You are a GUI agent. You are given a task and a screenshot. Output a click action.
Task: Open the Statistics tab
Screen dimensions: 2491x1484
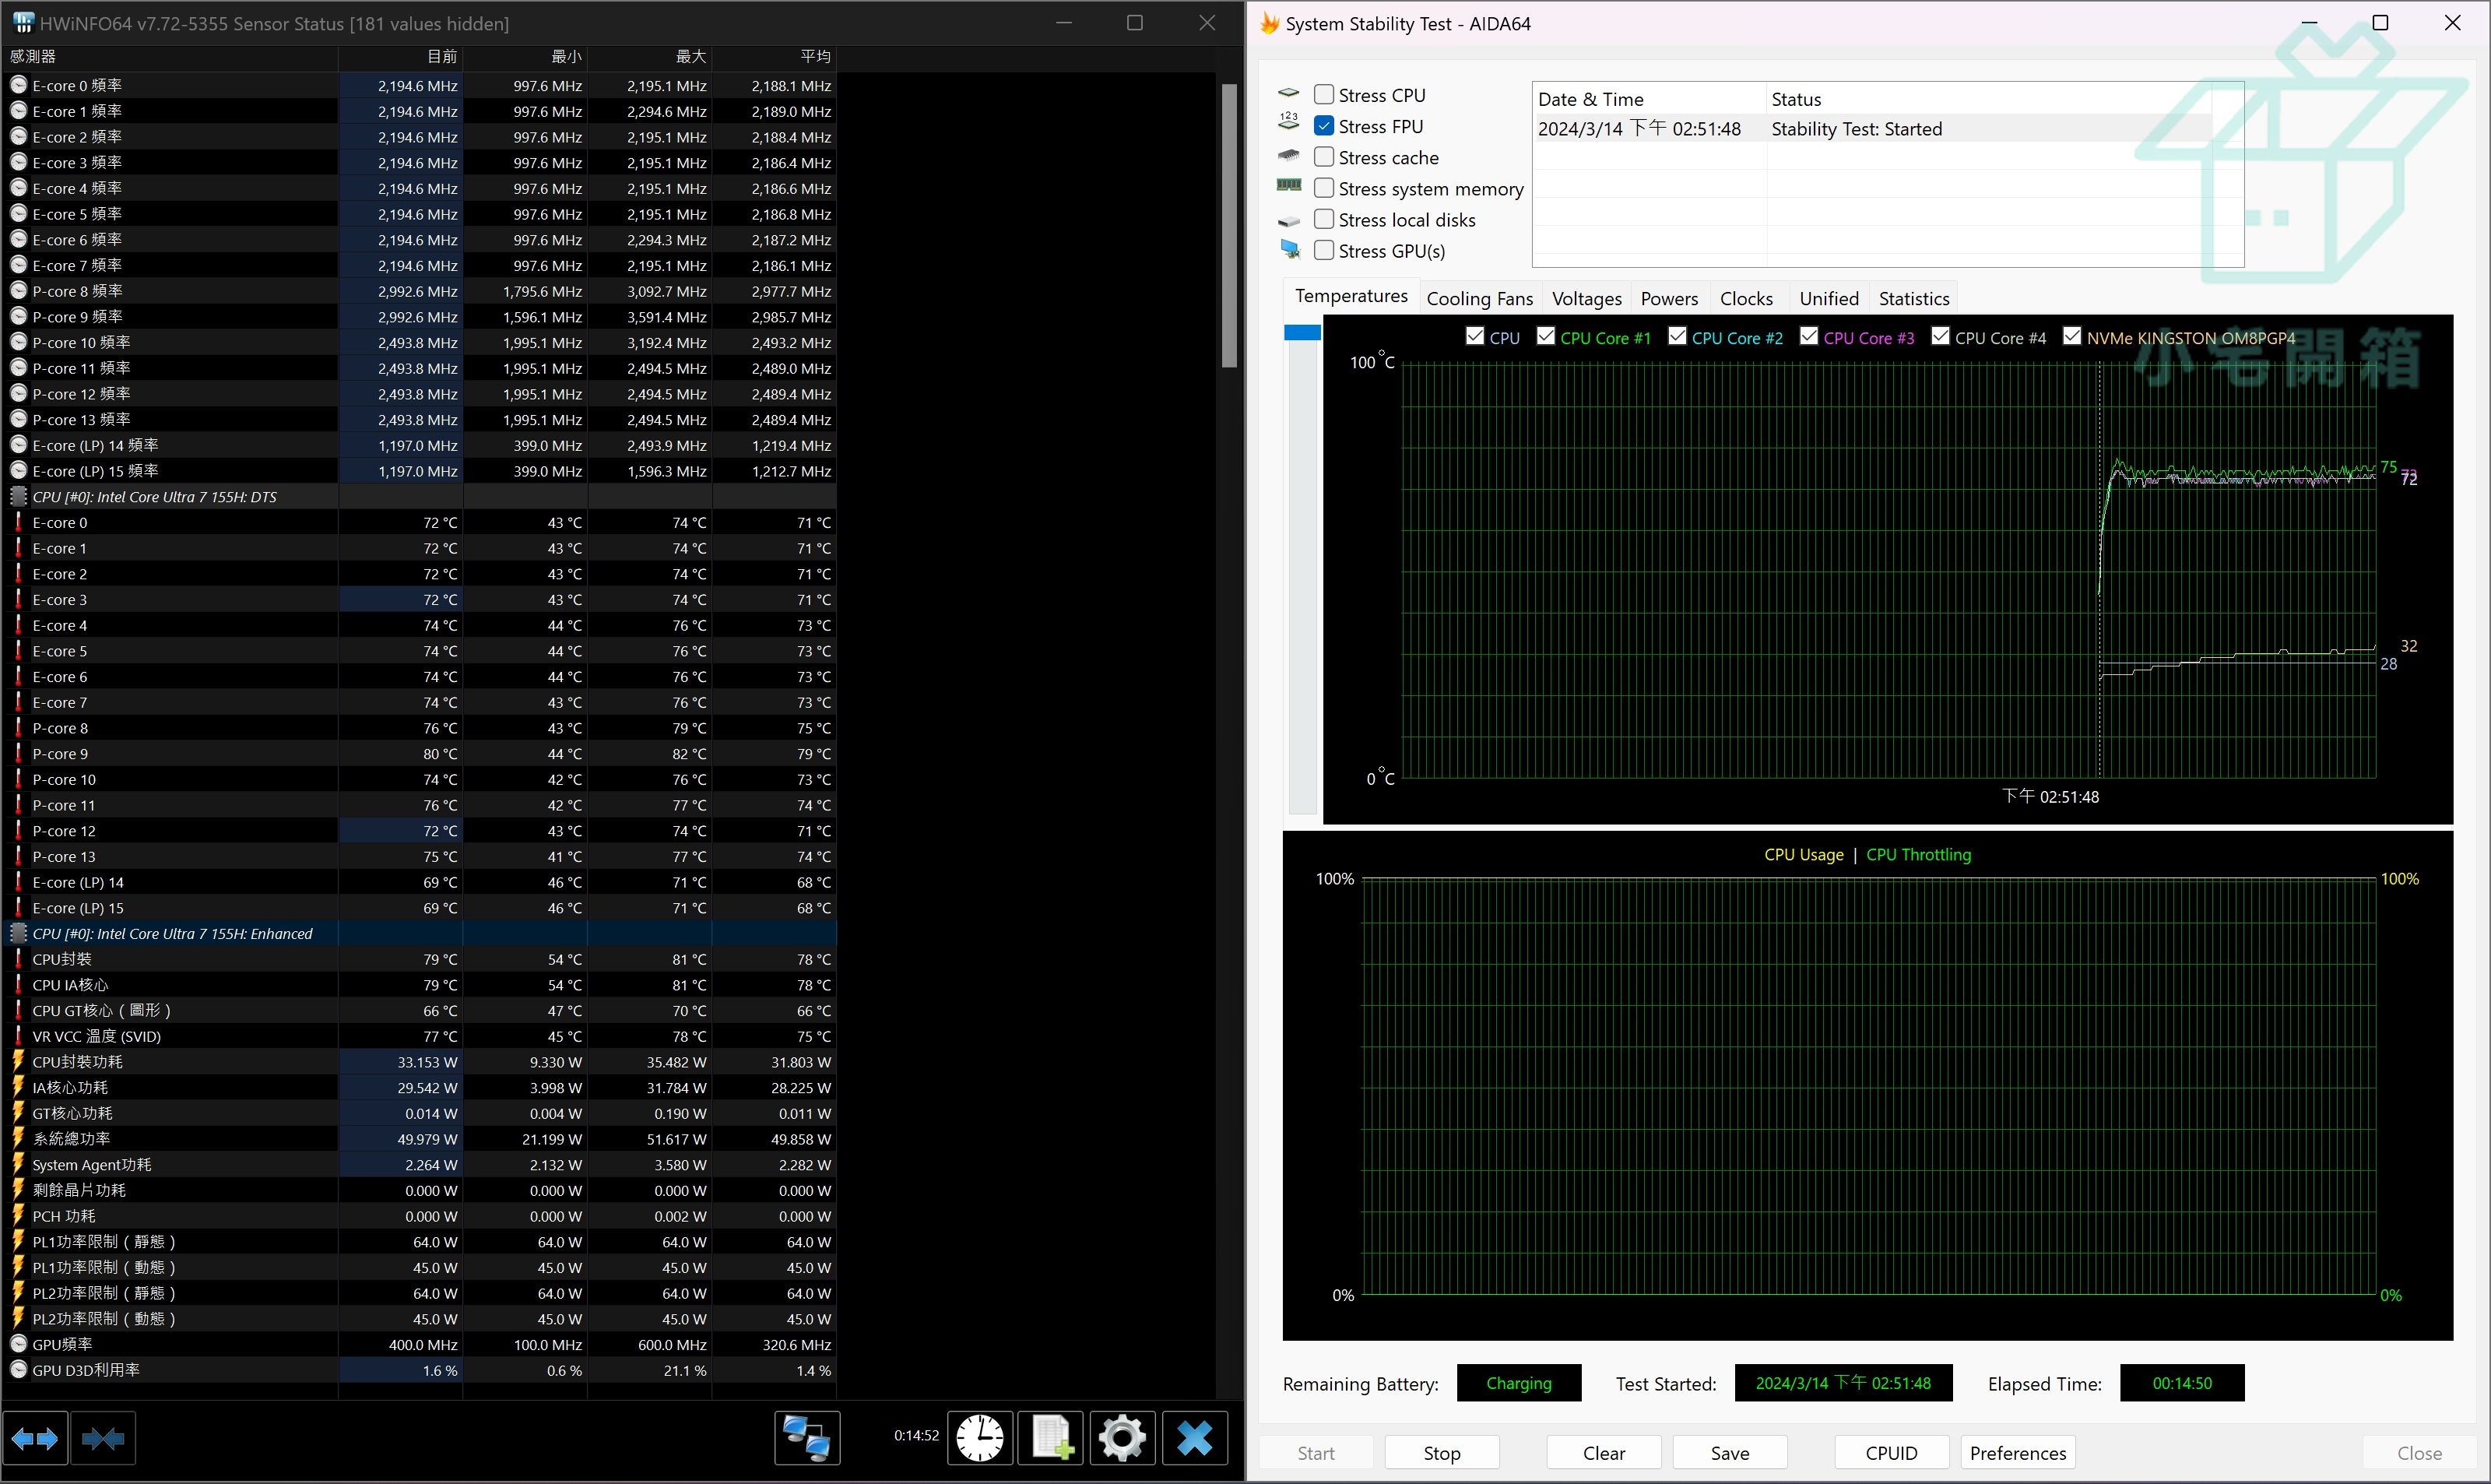pos(1913,298)
